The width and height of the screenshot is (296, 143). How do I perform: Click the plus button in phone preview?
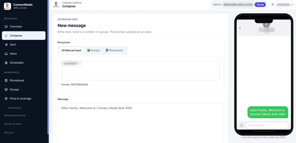pos(241,125)
